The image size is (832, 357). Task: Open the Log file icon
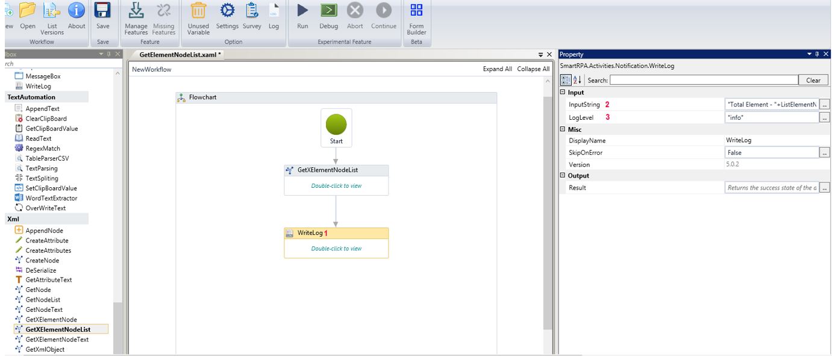click(274, 11)
